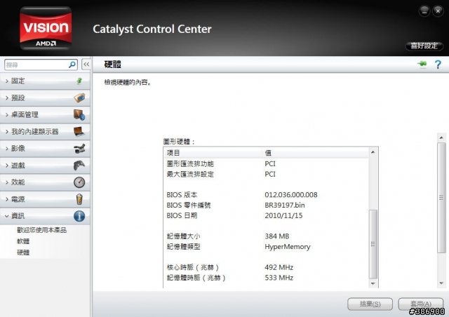Expand the 影像 section chevron
This screenshot has height=317, width=449.
click(7, 149)
